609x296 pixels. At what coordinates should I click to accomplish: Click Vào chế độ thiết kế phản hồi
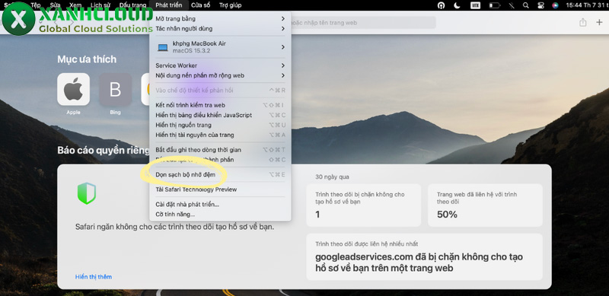[220, 90]
